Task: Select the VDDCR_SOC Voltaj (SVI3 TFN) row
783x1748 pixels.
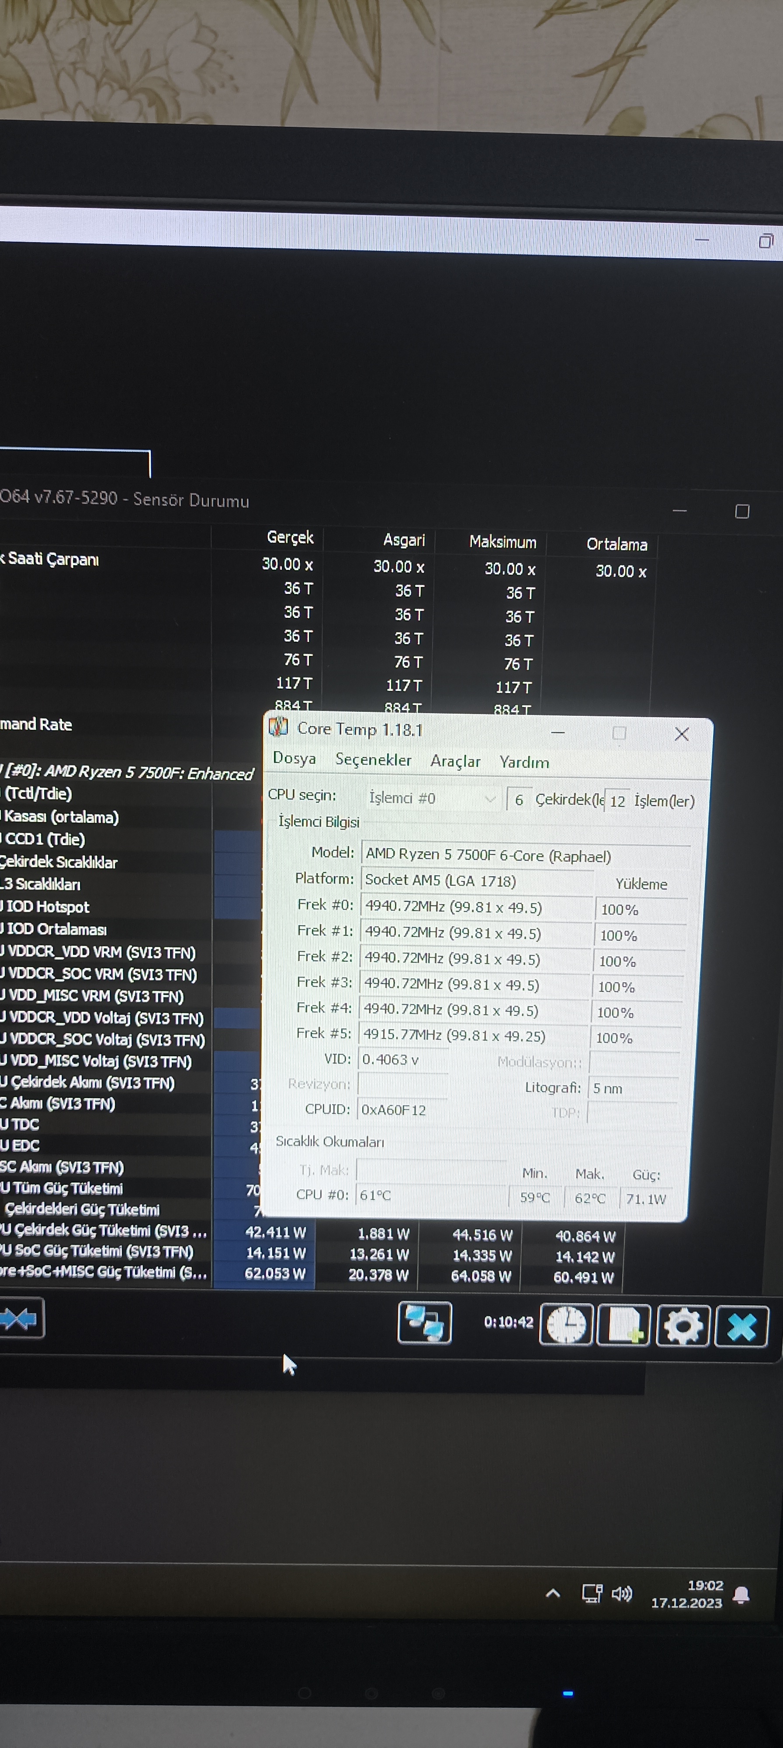Action: click(x=102, y=1040)
